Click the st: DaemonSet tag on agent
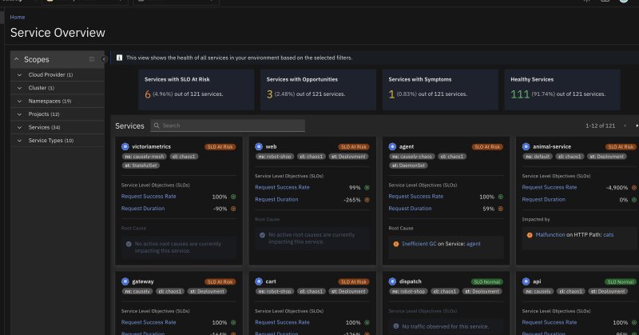Screen dimensions: 639x335 point(408,166)
